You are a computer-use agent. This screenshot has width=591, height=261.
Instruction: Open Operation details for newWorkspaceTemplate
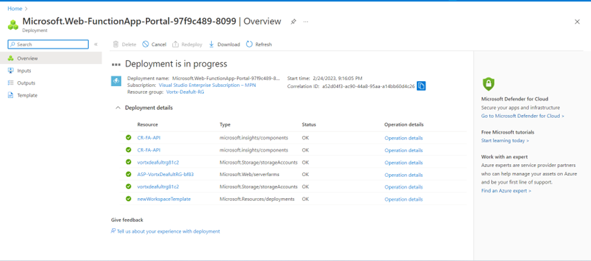pos(404,199)
